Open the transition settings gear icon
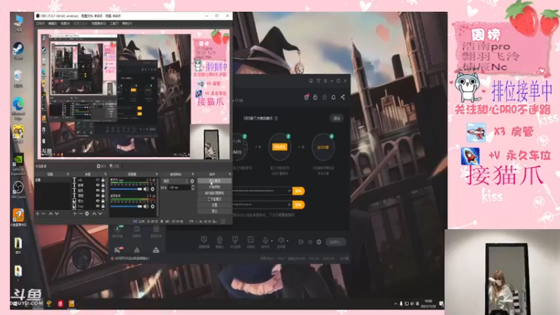 click(x=192, y=181)
